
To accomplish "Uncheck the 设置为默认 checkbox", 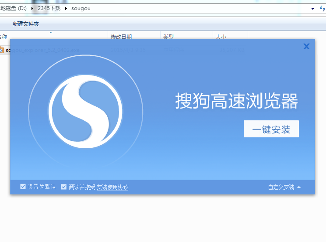I will click(23, 187).
